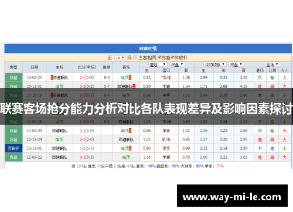Viewport: 293px width, 212px height.
Task: Click the 50% 赢盘率 value in summary line
Action: (176, 166)
